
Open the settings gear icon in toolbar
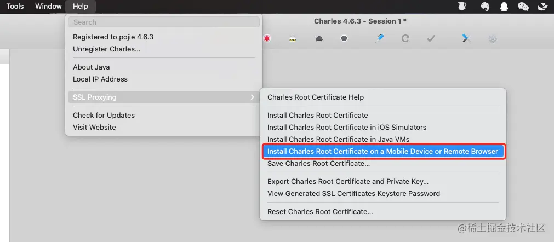[493, 38]
